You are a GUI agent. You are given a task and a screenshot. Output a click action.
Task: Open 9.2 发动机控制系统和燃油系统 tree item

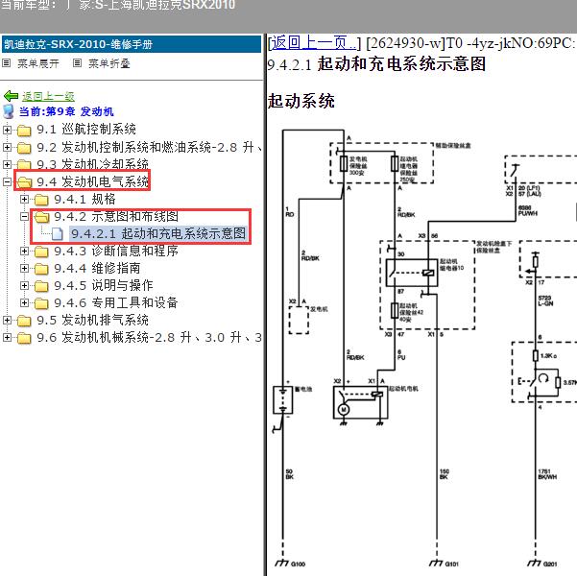[149, 147]
